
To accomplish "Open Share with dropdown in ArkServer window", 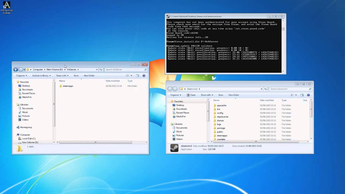I will [62, 76].
